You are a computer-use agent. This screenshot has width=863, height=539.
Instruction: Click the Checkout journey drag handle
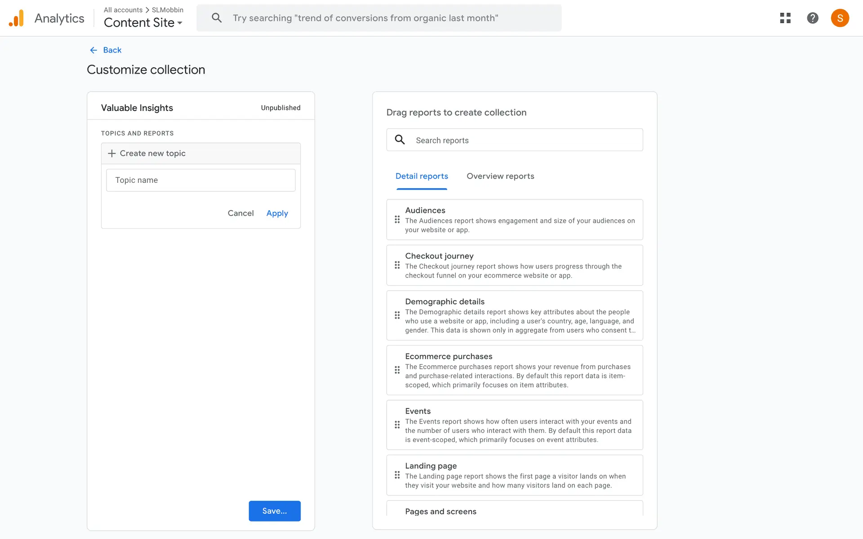(397, 265)
